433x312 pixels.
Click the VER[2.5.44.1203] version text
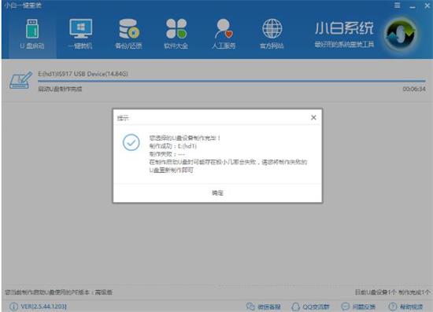pos(43,306)
